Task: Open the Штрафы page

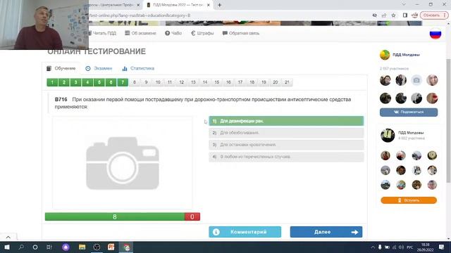Action: (202, 33)
